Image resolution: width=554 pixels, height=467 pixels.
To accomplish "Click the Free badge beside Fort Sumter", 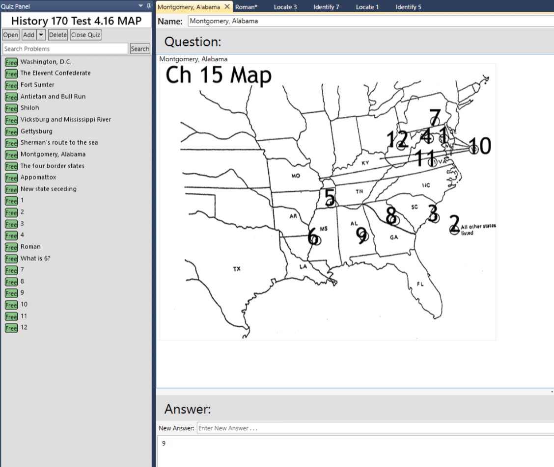I will [10, 85].
